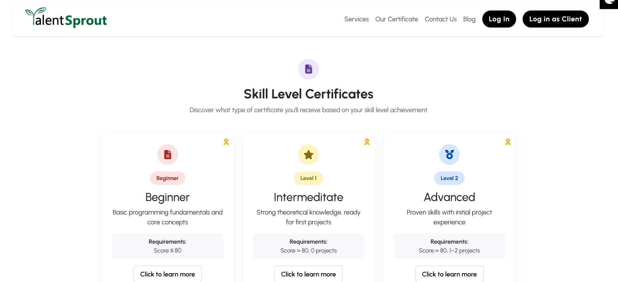Click the ribbon icon on the Beginner card
Viewport: 618px width, 282px height.
pos(226,142)
